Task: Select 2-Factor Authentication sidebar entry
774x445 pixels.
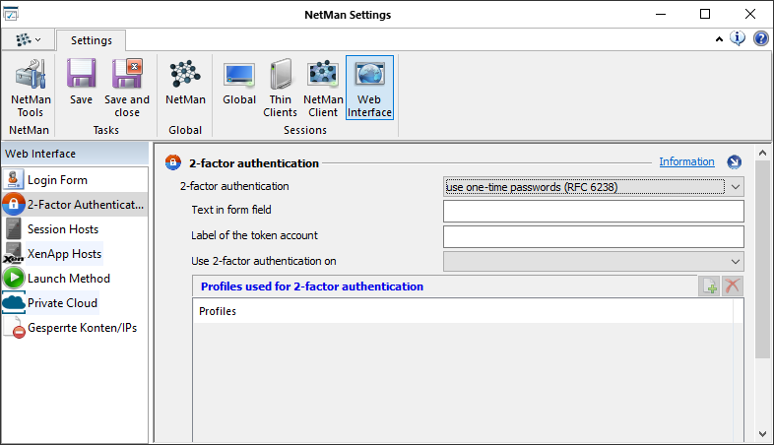Action: 75,204
